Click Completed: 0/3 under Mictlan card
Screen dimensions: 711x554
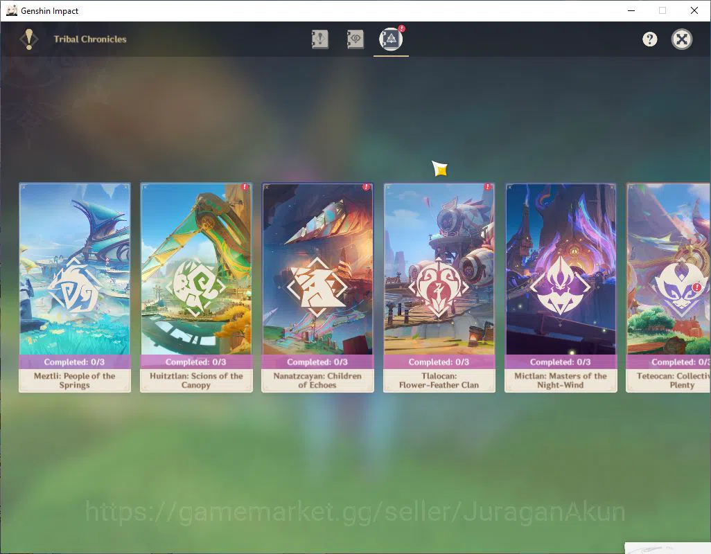(561, 362)
